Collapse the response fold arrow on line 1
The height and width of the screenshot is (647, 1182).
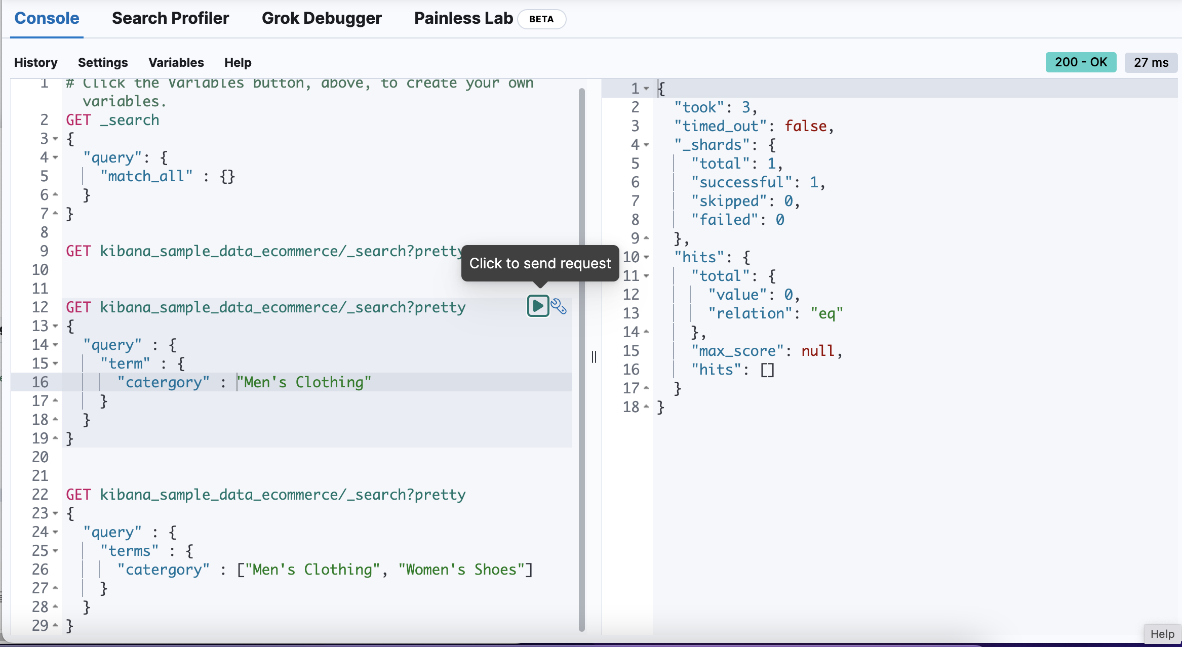[646, 89]
